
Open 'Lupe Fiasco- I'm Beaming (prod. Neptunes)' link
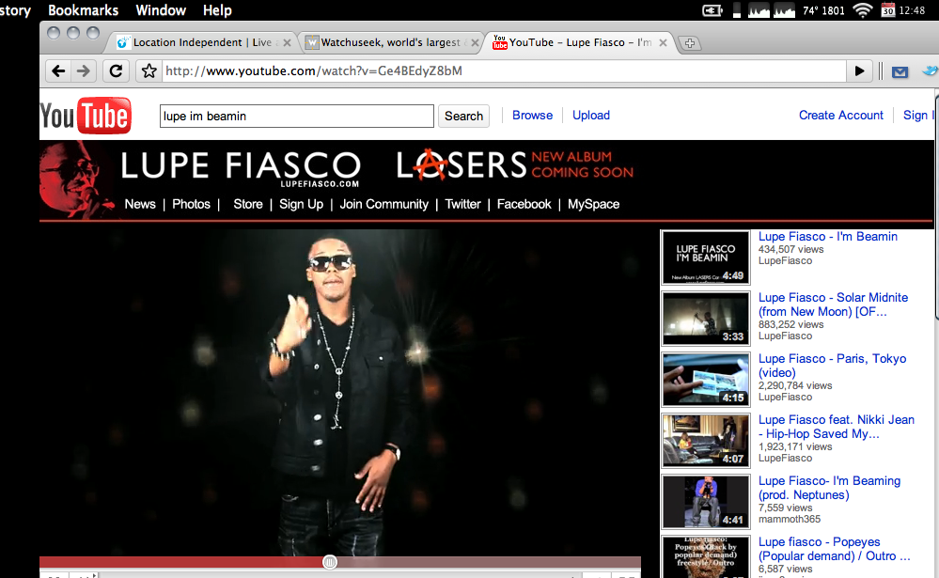click(829, 488)
